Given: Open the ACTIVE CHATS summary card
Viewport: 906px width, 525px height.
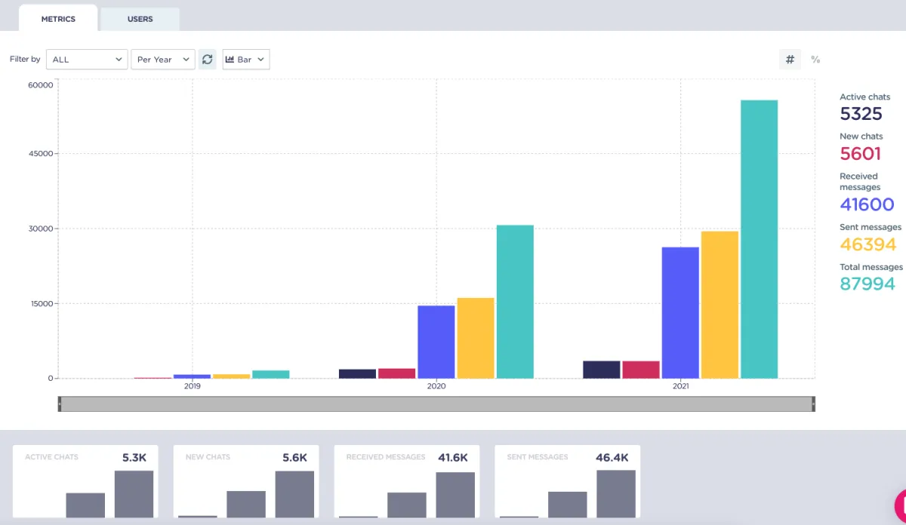Looking at the screenshot, I should point(85,481).
